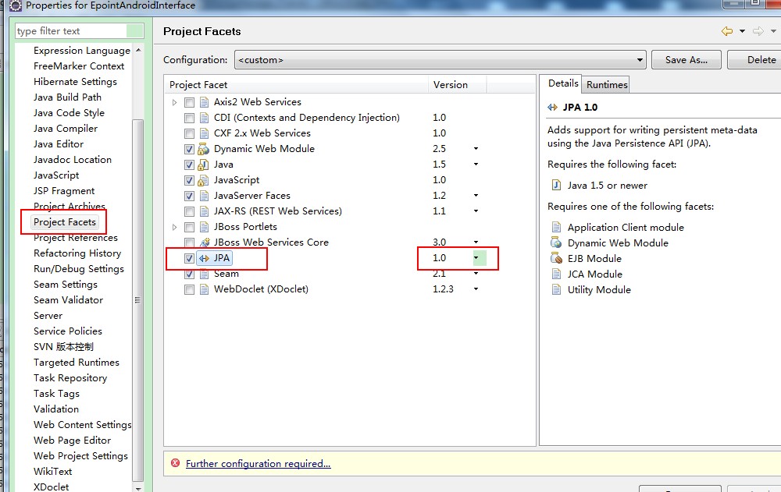Click the Properties window title bar icon
Screen dimensions: 781x492
pos(16,5)
